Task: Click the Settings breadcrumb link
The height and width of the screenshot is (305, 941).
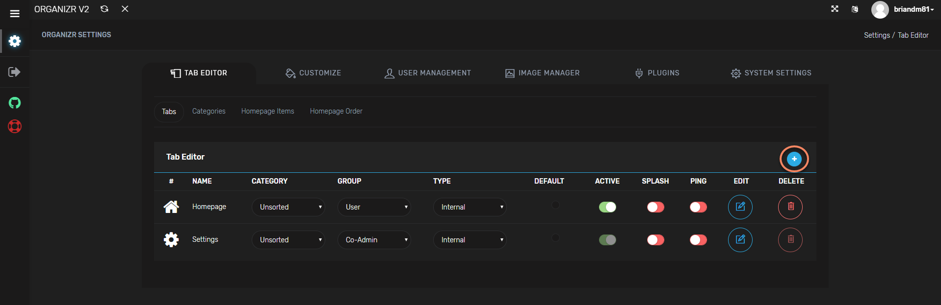Action: pos(877,35)
